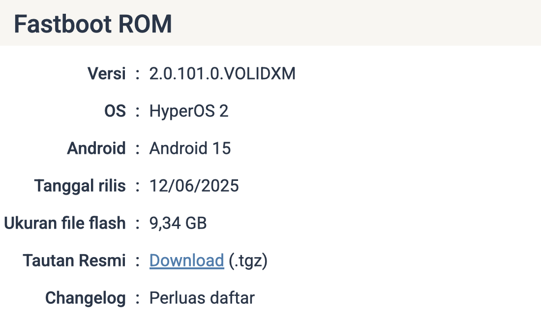Click the 9,34 GB file size
This screenshot has width=541, height=320.
[x=178, y=223]
